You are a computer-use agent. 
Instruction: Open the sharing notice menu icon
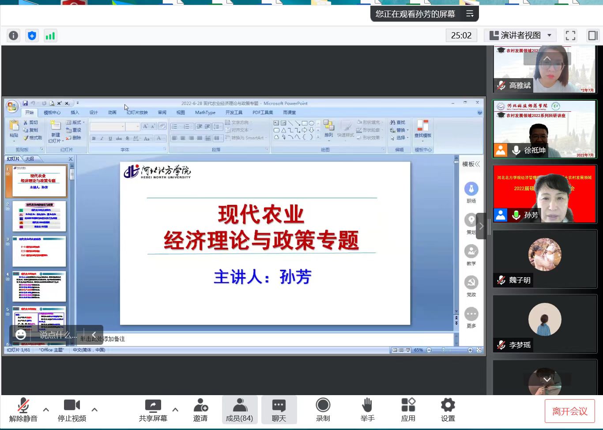[470, 14]
